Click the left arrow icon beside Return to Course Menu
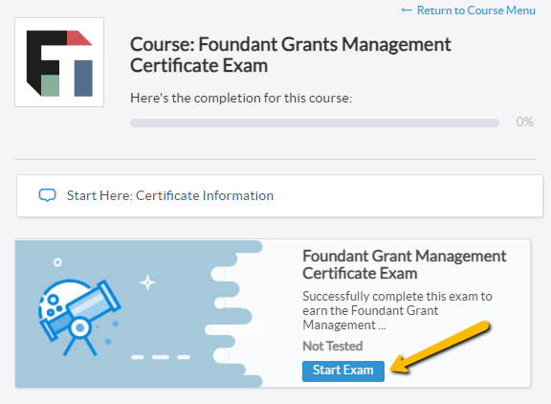 click(x=407, y=11)
